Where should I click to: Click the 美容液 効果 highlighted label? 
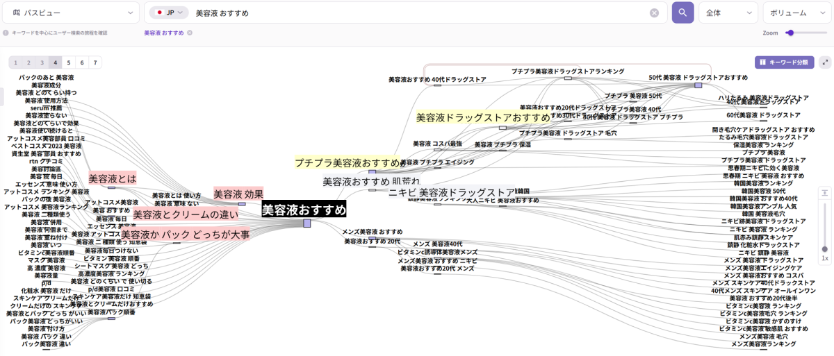[x=238, y=194]
